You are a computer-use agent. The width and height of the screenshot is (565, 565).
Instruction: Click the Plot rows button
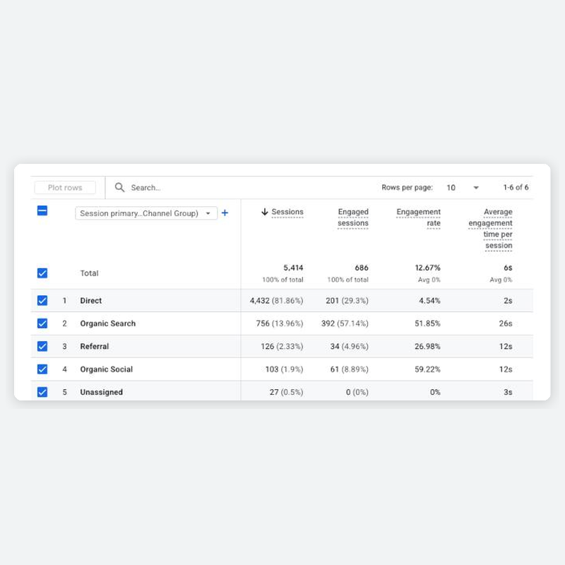tap(65, 188)
